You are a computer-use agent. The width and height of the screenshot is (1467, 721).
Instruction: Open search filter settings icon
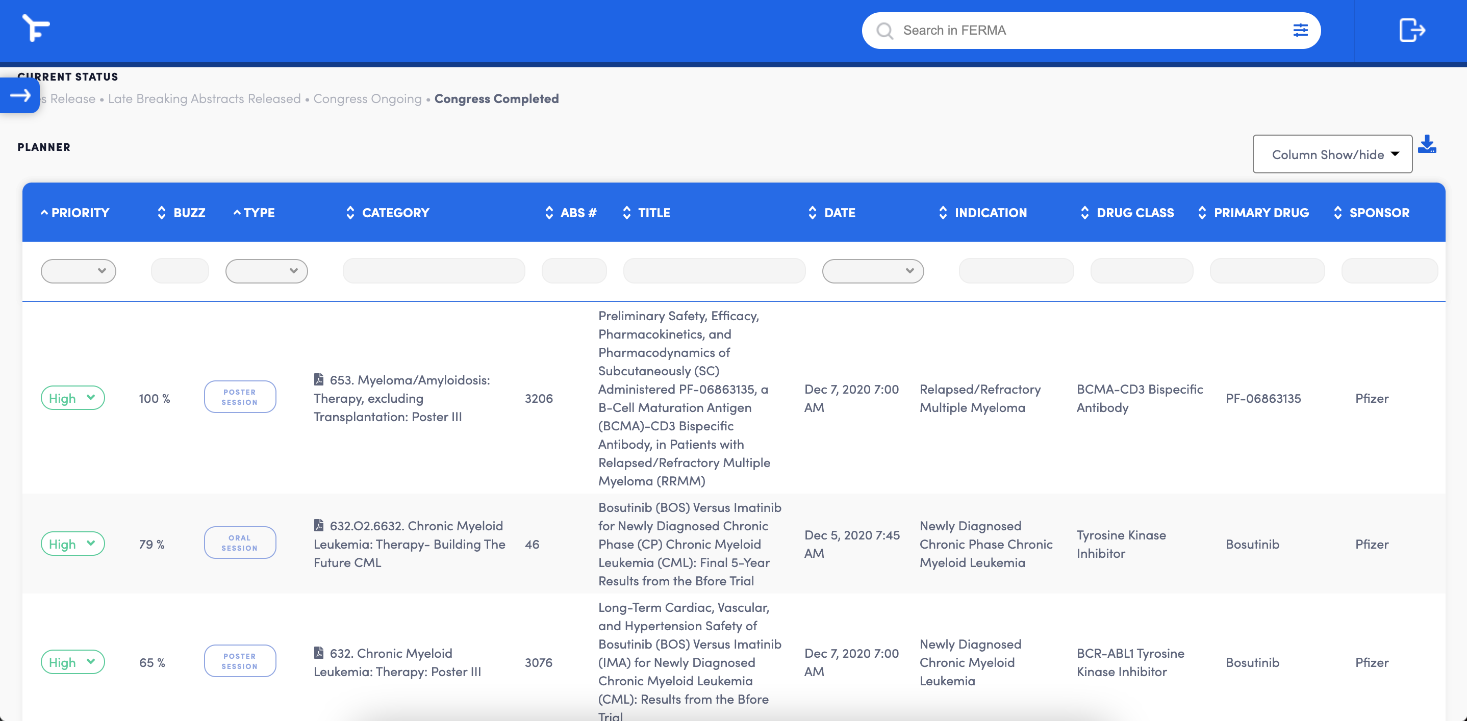point(1300,30)
